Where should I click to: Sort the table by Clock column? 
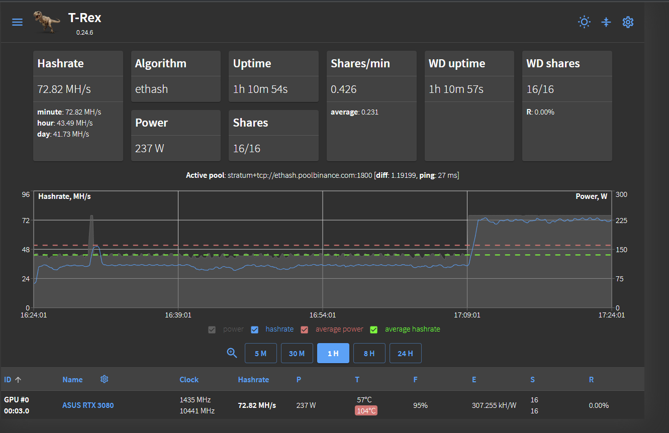point(189,379)
